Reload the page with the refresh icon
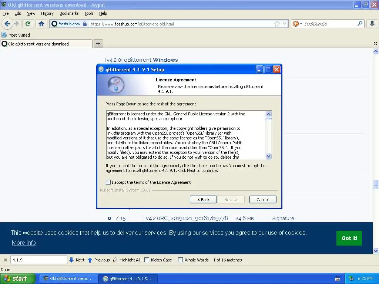This screenshot has width=379, height=284. 28,24
